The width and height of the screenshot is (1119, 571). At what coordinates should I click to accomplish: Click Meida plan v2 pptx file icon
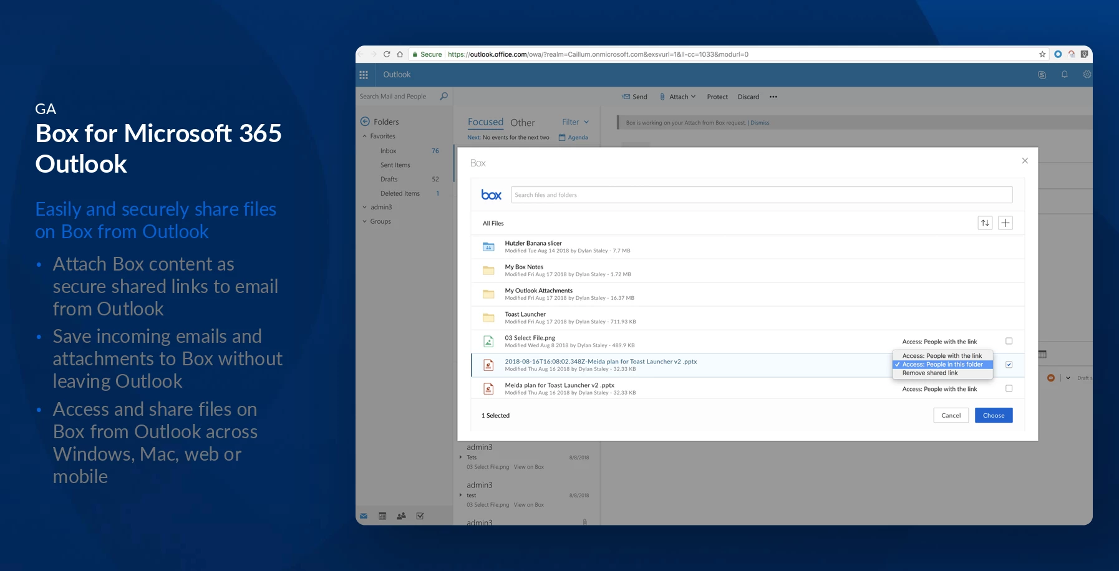tap(488, 389)
